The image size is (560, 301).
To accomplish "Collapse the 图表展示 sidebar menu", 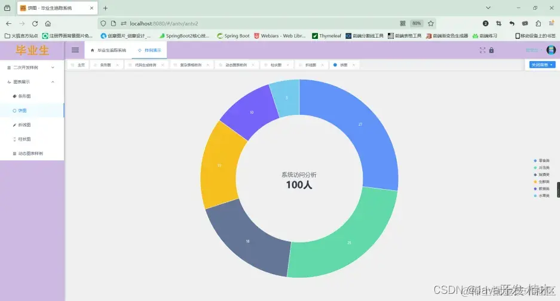I will click(32, 82).
